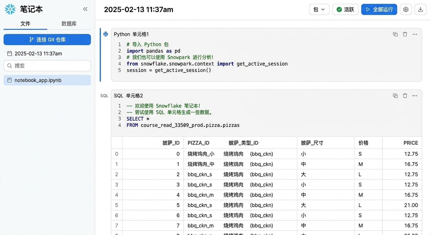
Task: Focus the 搜索 search field
Action: [x=47, y=65]
